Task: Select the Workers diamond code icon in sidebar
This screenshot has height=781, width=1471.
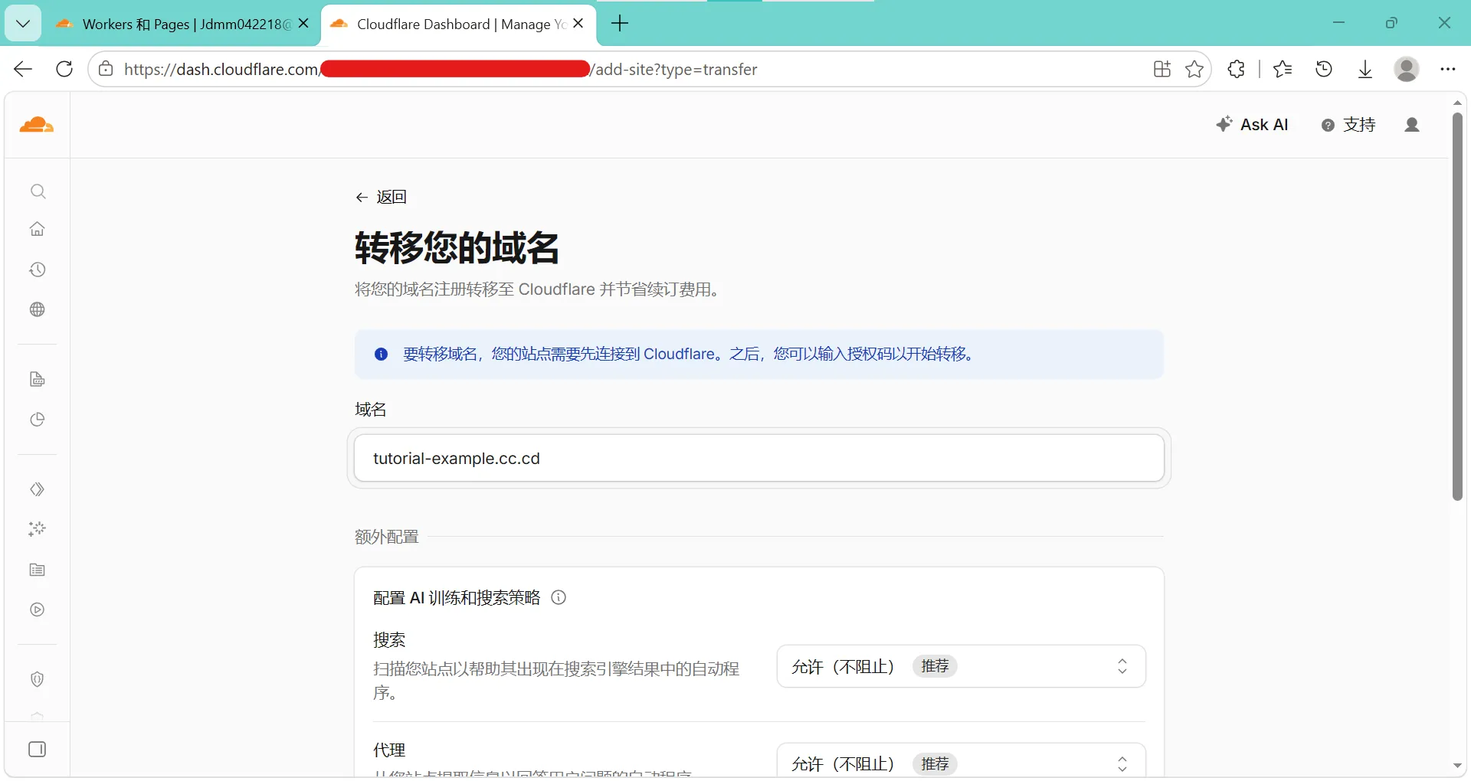Action: click(38, 489)
